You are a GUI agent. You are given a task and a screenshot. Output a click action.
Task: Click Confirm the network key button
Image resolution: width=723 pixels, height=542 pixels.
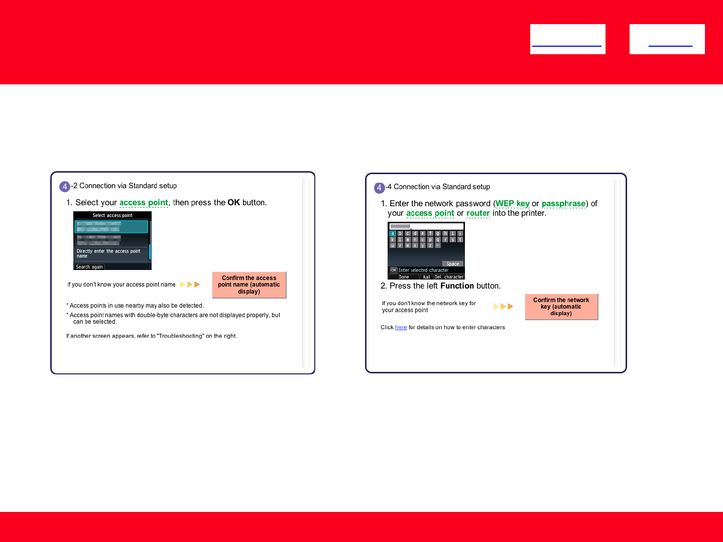pos(561,307)
